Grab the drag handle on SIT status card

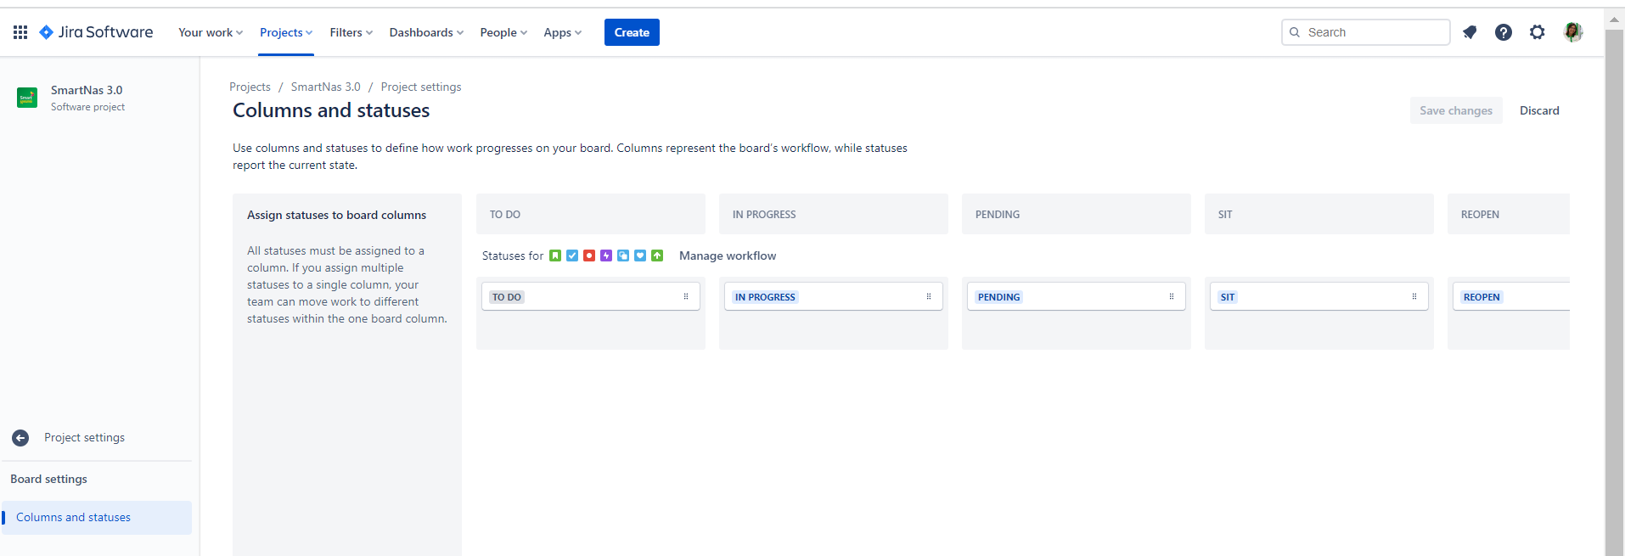pyautogui.click(x=1414, y=296)
